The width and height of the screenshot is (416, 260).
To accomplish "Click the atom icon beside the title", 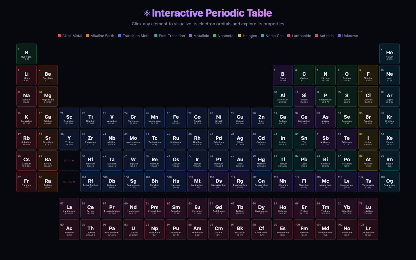I will 147,13.
